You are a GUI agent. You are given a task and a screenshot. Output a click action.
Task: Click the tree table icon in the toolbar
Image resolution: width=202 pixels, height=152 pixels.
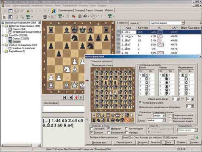(60, 16)
